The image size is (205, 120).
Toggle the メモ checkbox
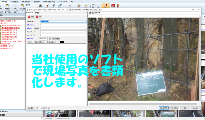(28, 42)
